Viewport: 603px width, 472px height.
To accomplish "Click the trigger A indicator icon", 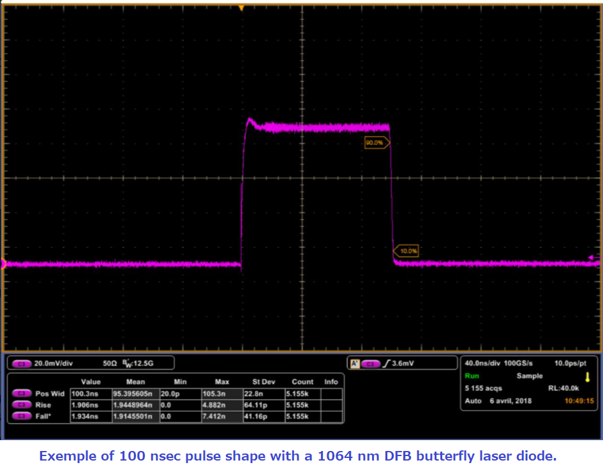I will tap(355, 364).
